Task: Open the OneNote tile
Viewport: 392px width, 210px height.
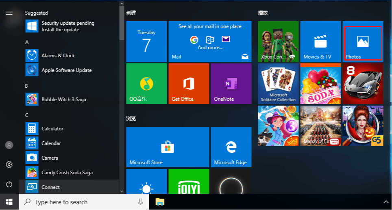Action: click(231, 84)
